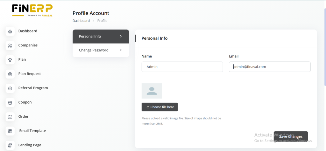The image size is (326, 151).
Task: Click the Coupon gift icon
Action: [x=10, y=102]
